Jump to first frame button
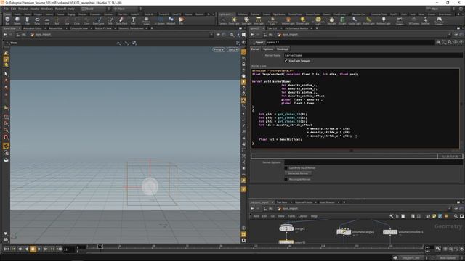The height and width of the screenshot is (261, 465). tap(7, 249)
